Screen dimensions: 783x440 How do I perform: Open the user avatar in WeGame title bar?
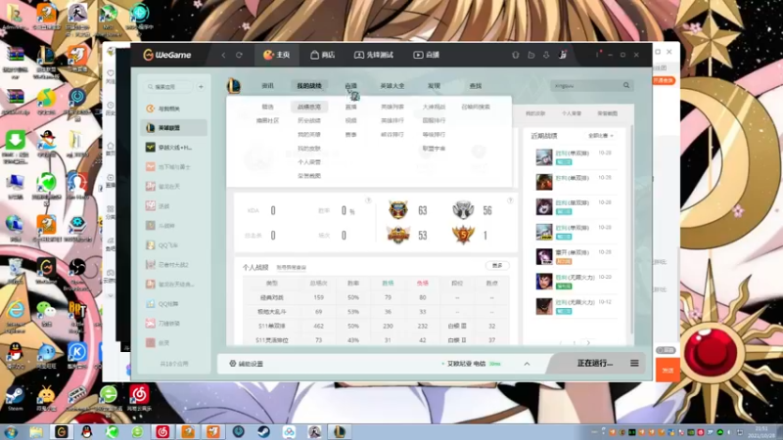[562, 55]
